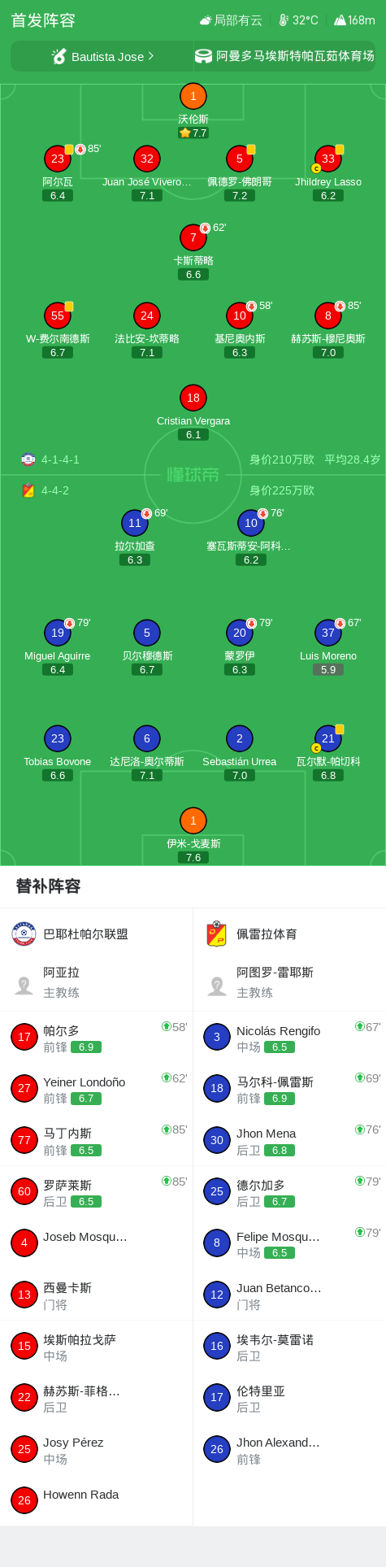
Task: Open the referee whistle icon beside Bautista Jose
Action: click(x=59, y=56)
